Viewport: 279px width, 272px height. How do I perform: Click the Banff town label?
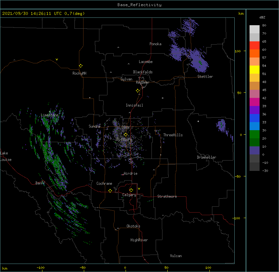click(x=40, y=183)
